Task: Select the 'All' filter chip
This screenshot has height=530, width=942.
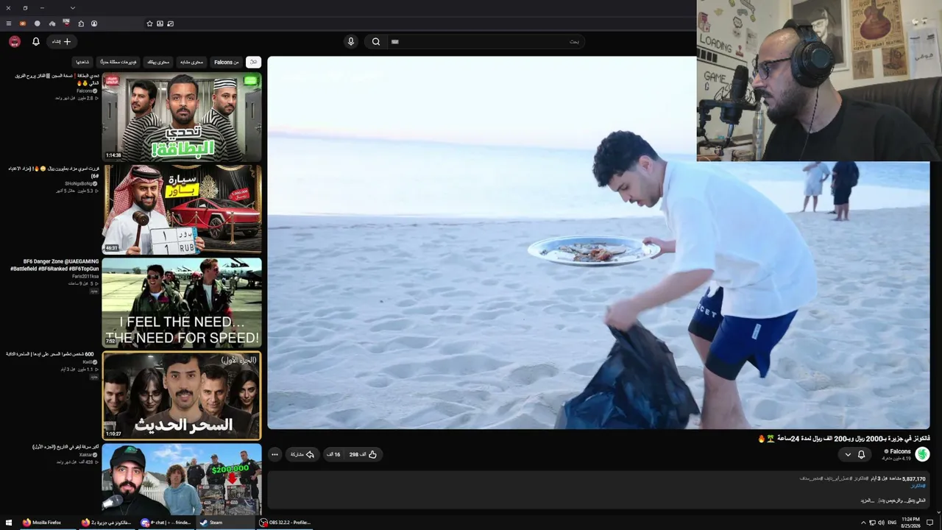Action: (253, 63)
